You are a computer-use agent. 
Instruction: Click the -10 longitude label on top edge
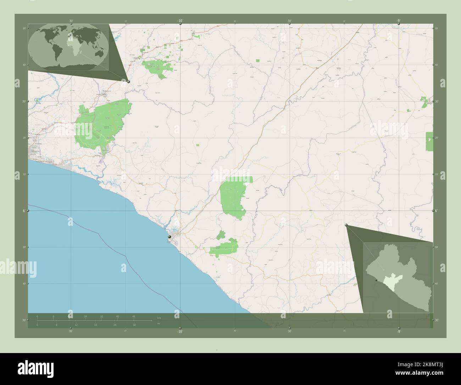pos(180,21)
